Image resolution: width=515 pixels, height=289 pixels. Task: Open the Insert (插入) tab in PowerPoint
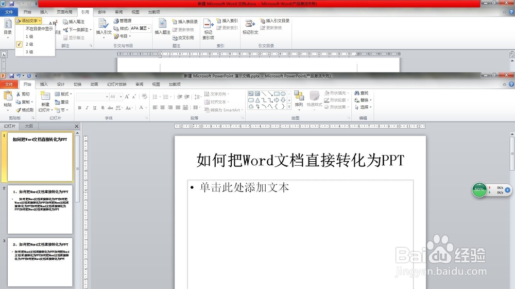pyautogui.click(x=44, y=85)
